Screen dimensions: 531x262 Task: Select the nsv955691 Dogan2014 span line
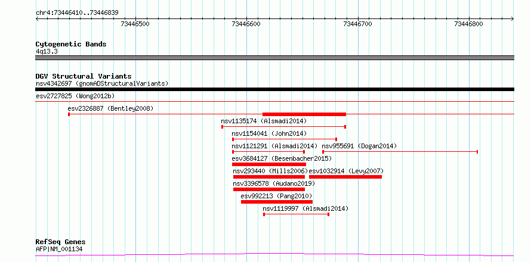click(x=400, y=152)
